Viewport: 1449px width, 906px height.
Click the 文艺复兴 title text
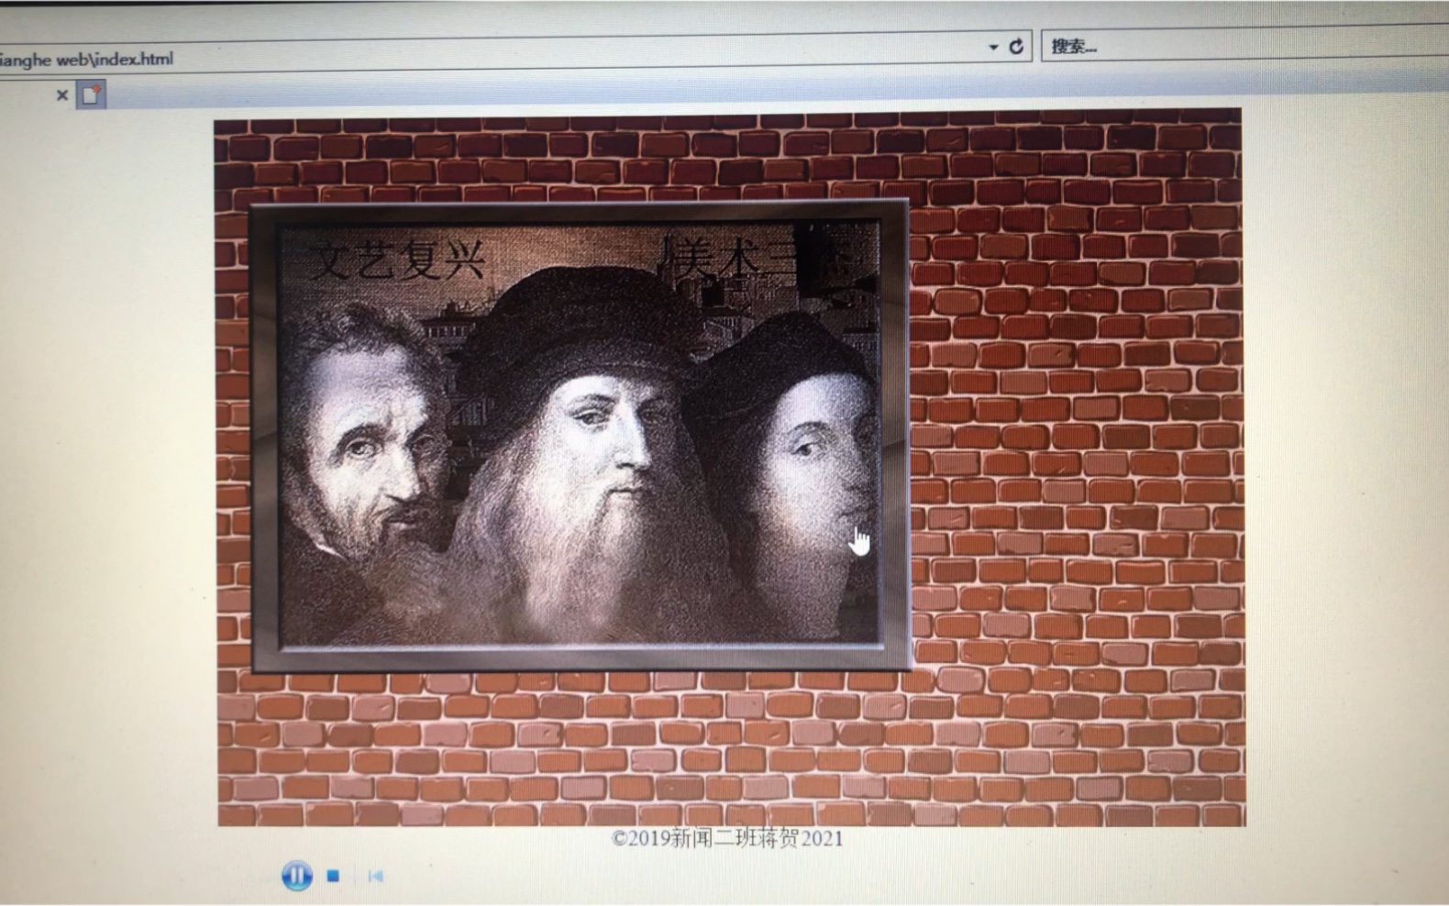[x=396, y=260]
